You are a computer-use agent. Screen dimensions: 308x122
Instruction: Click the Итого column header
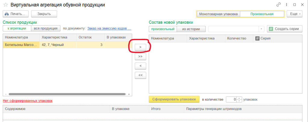[x=166, y=109]
